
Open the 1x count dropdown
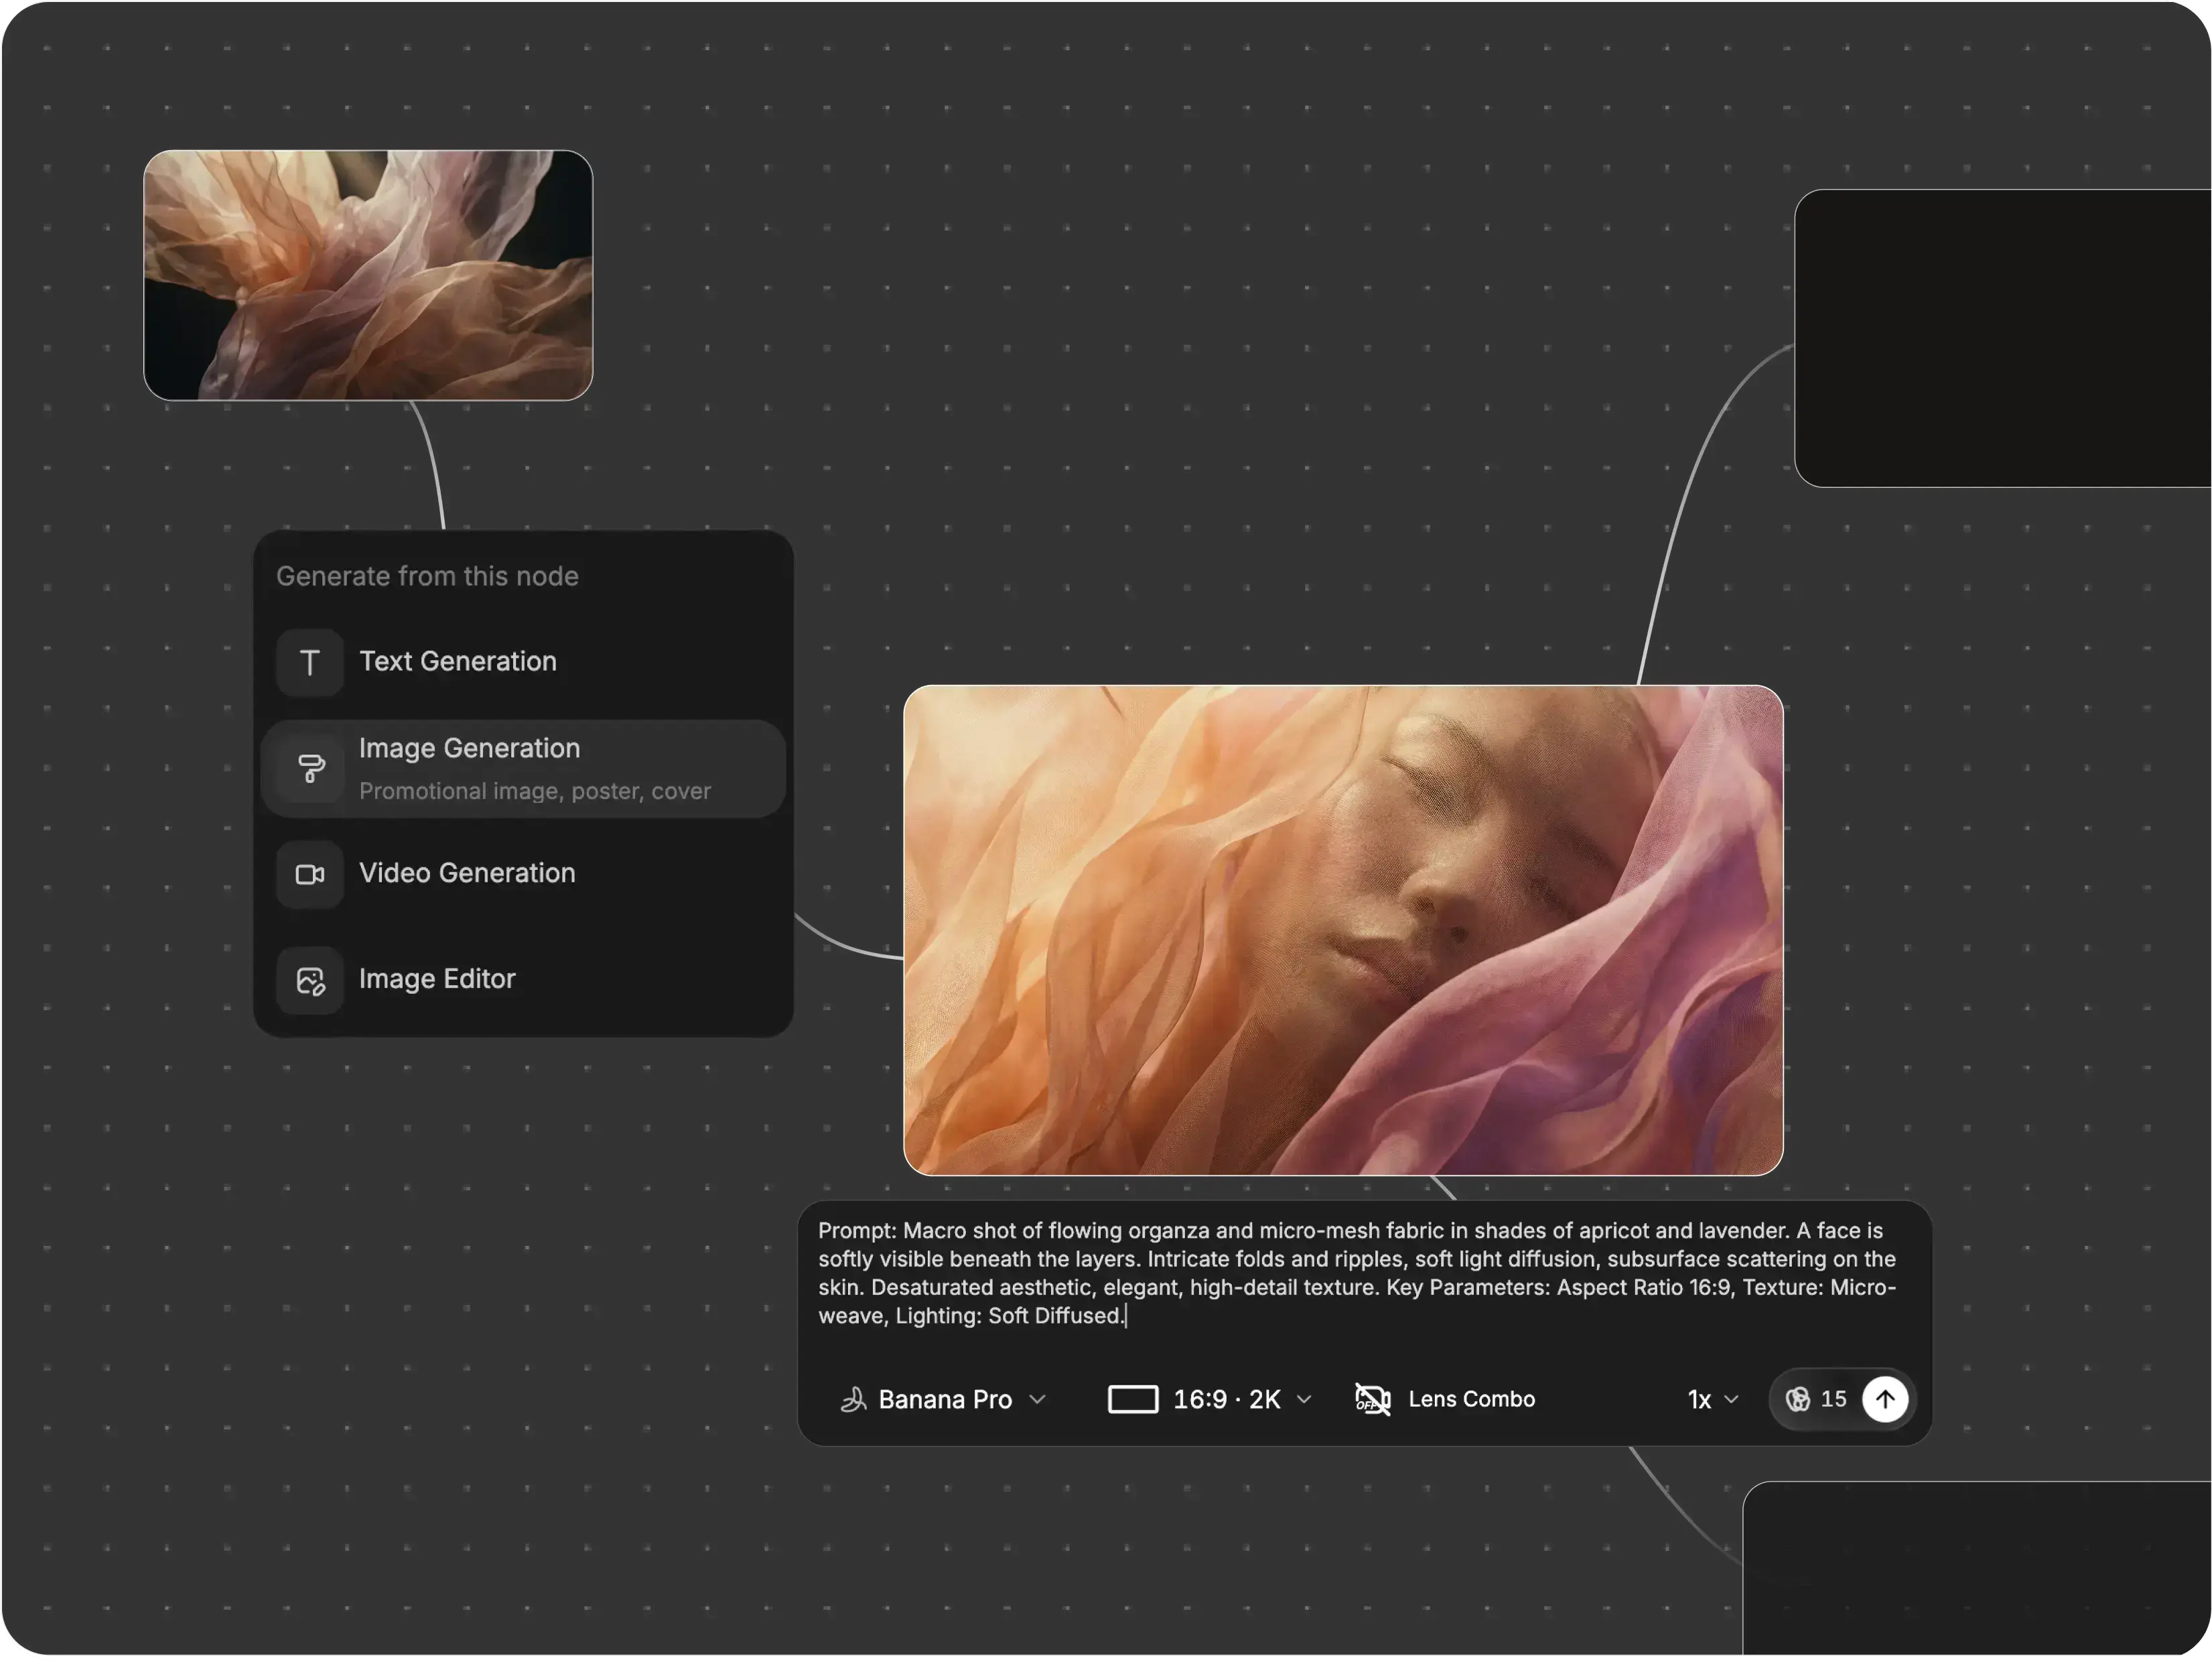pos(1713,1400)
